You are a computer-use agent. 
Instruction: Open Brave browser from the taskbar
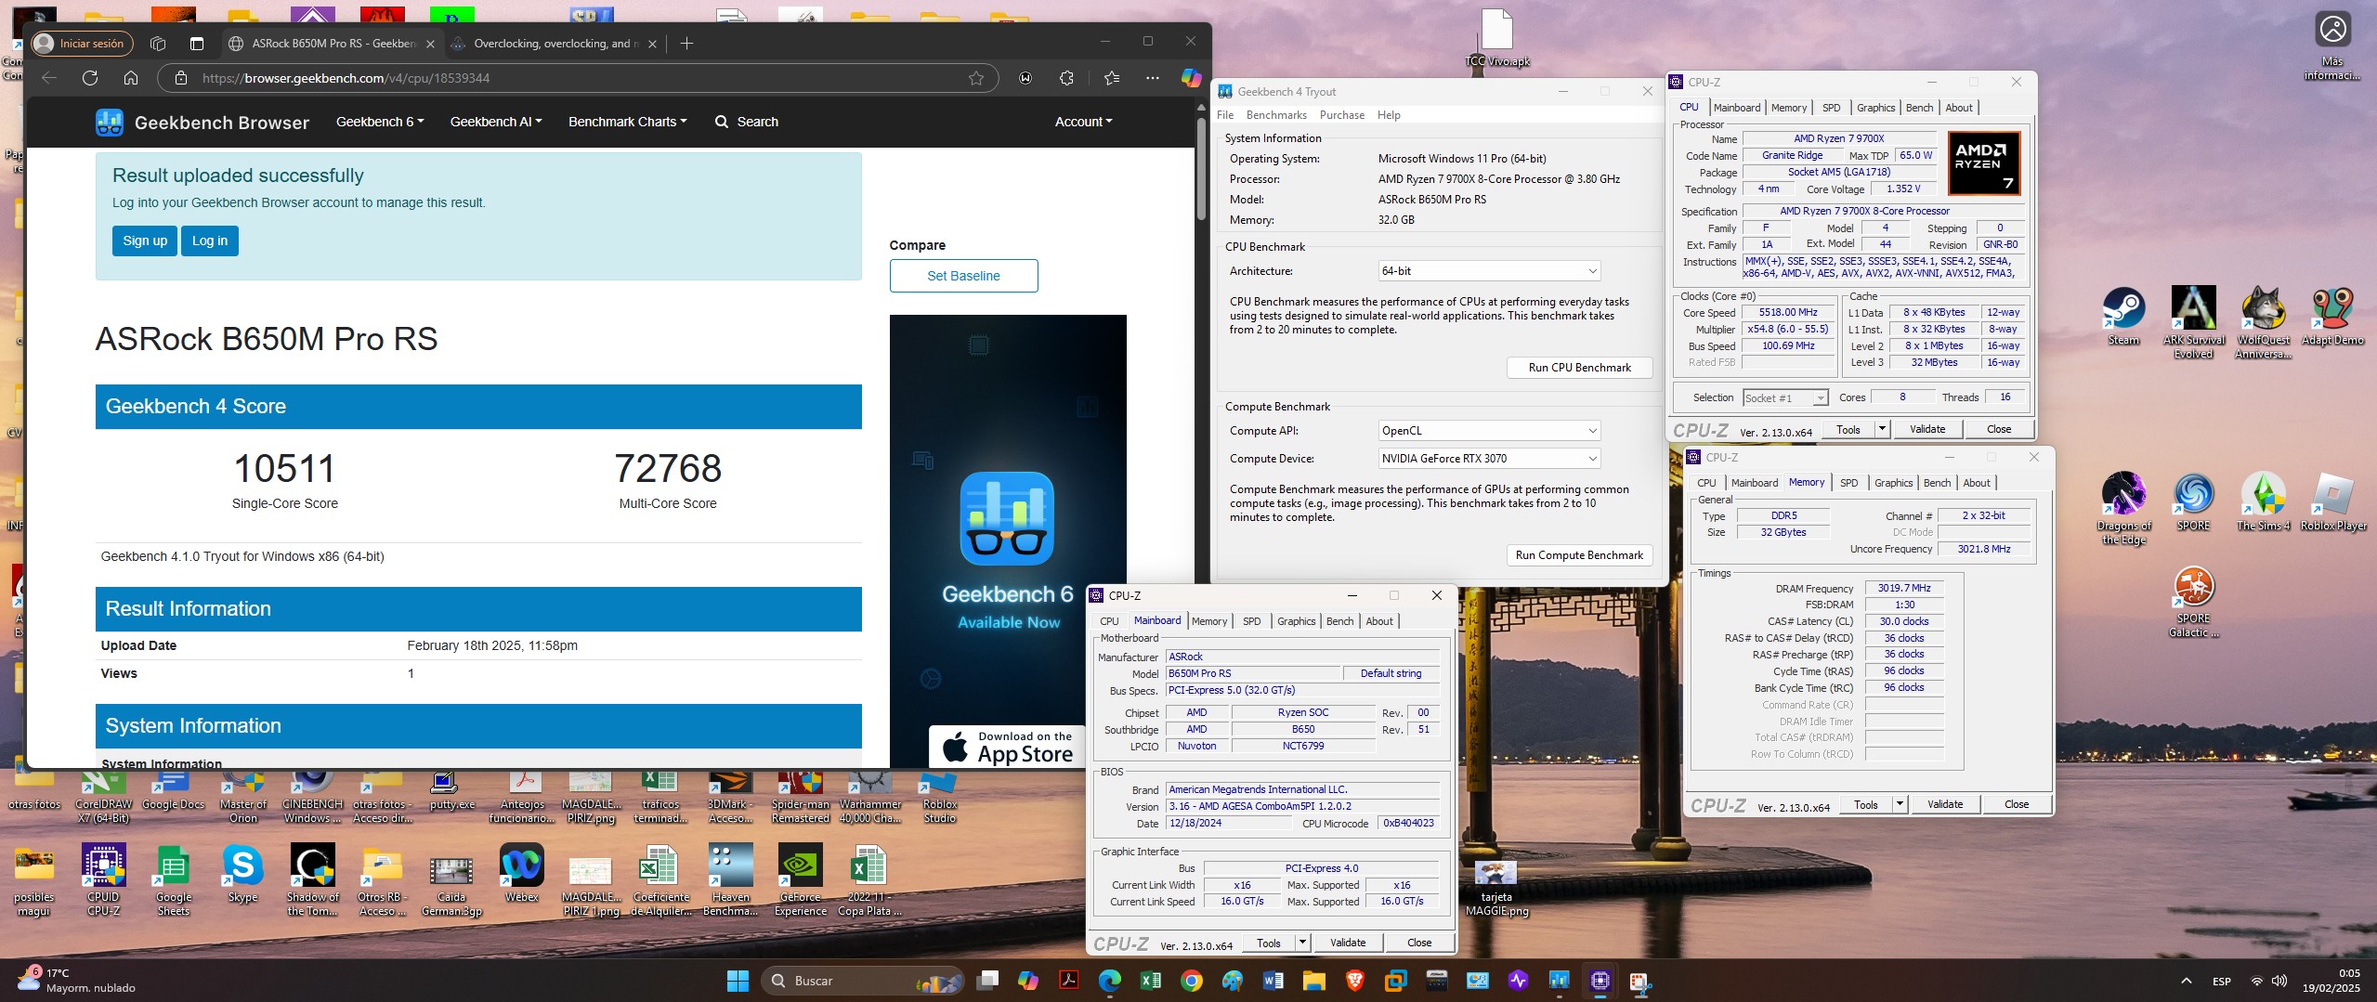[x=1354, y=981]
